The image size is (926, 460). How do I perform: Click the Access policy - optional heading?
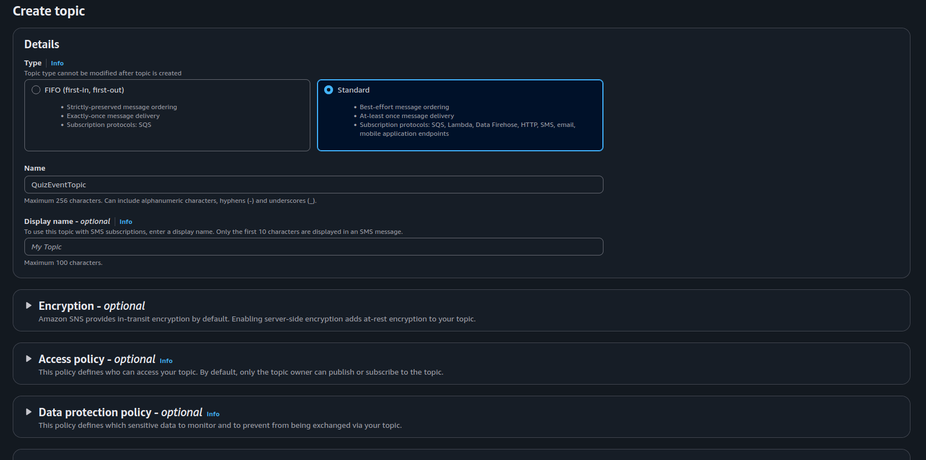pyautogui.click(x=96, y=359)
